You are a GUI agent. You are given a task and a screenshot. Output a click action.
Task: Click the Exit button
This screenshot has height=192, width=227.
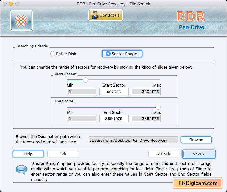63,154
